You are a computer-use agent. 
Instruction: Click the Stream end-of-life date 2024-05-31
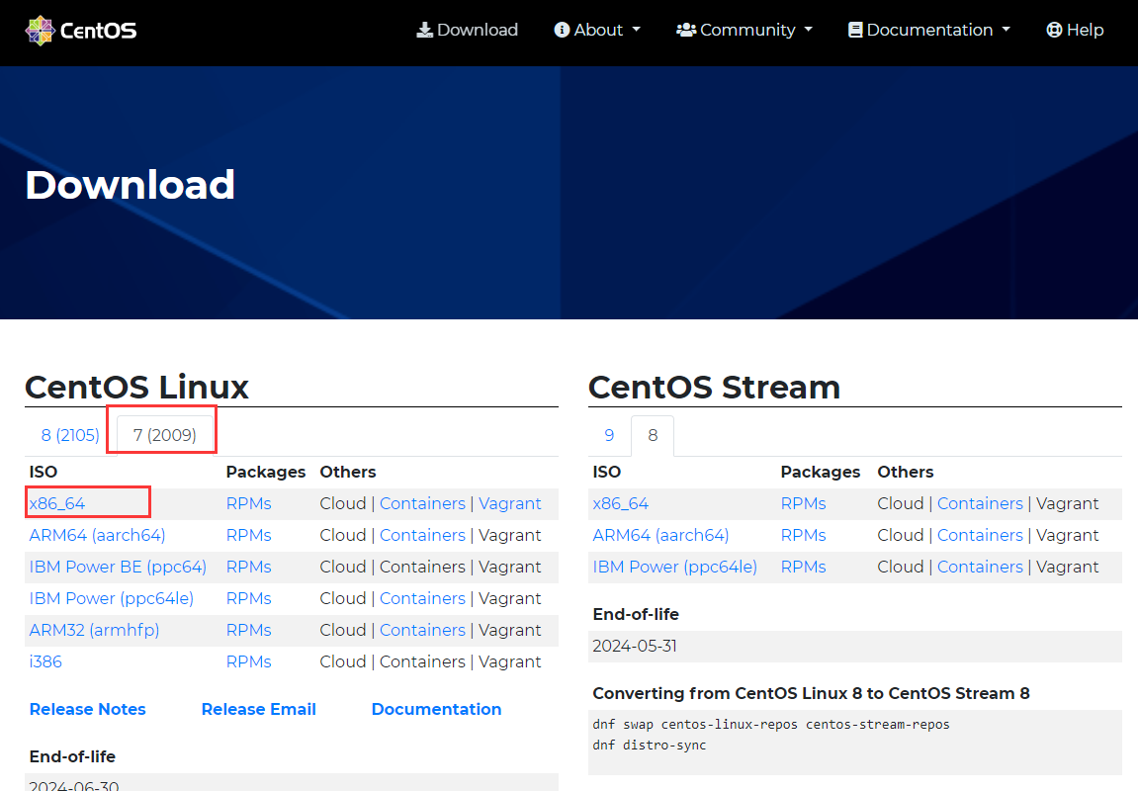(x=635, y=646)
